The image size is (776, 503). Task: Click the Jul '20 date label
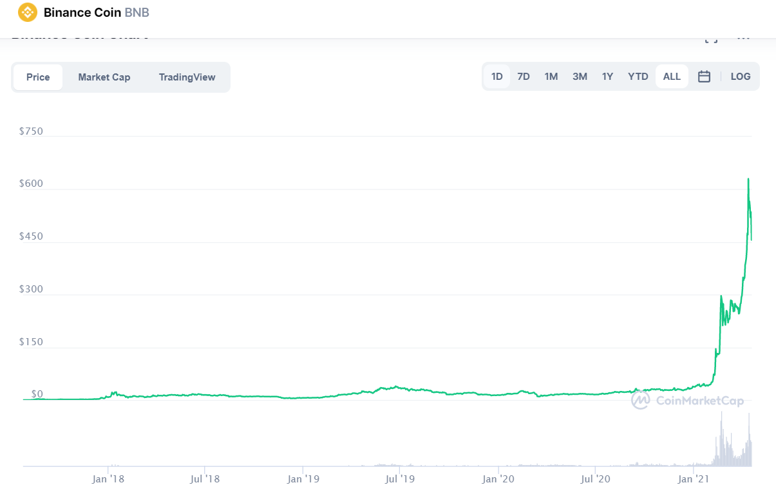tap(595, 479)
